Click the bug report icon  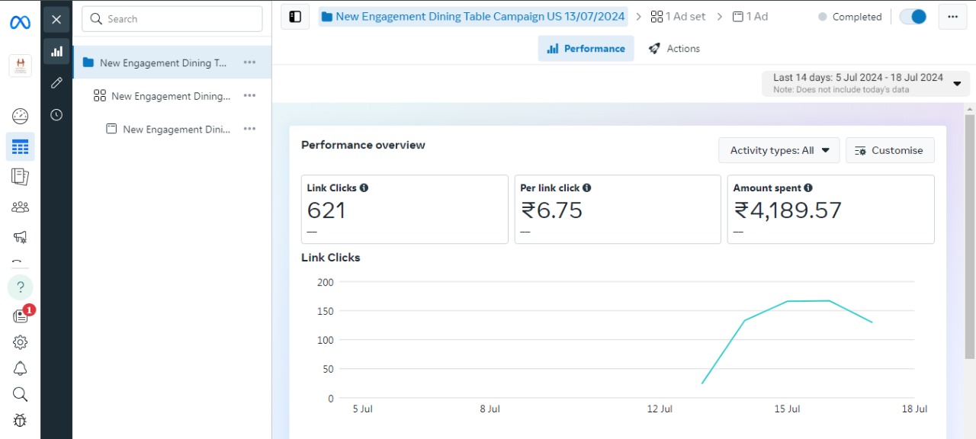(21, 420)
